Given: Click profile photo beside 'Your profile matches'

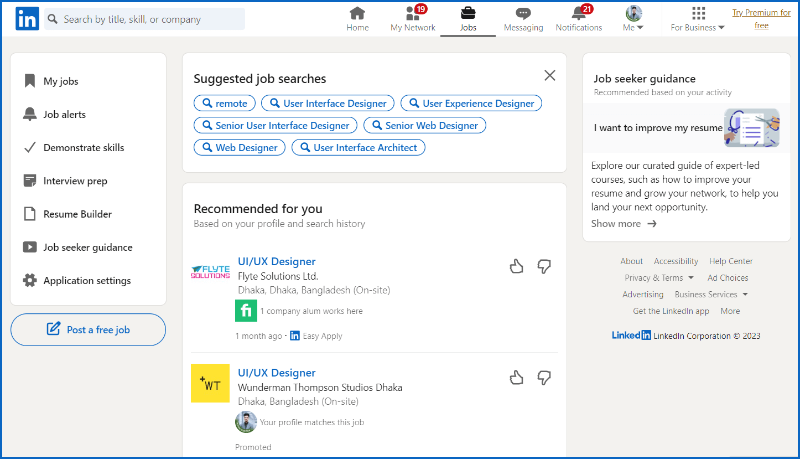Looking at the screenshot, I should click(x=246, y=422).
